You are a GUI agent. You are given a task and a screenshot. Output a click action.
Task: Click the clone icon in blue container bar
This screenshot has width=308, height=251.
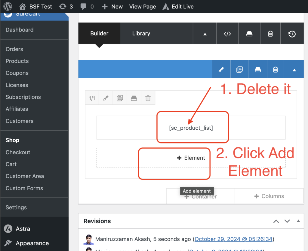pyautogui.click(x=239, y=70)
